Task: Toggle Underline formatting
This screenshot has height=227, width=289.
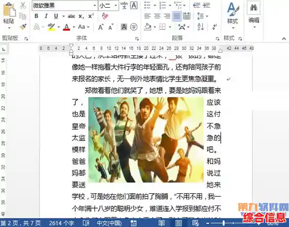Action: point(56,16)
